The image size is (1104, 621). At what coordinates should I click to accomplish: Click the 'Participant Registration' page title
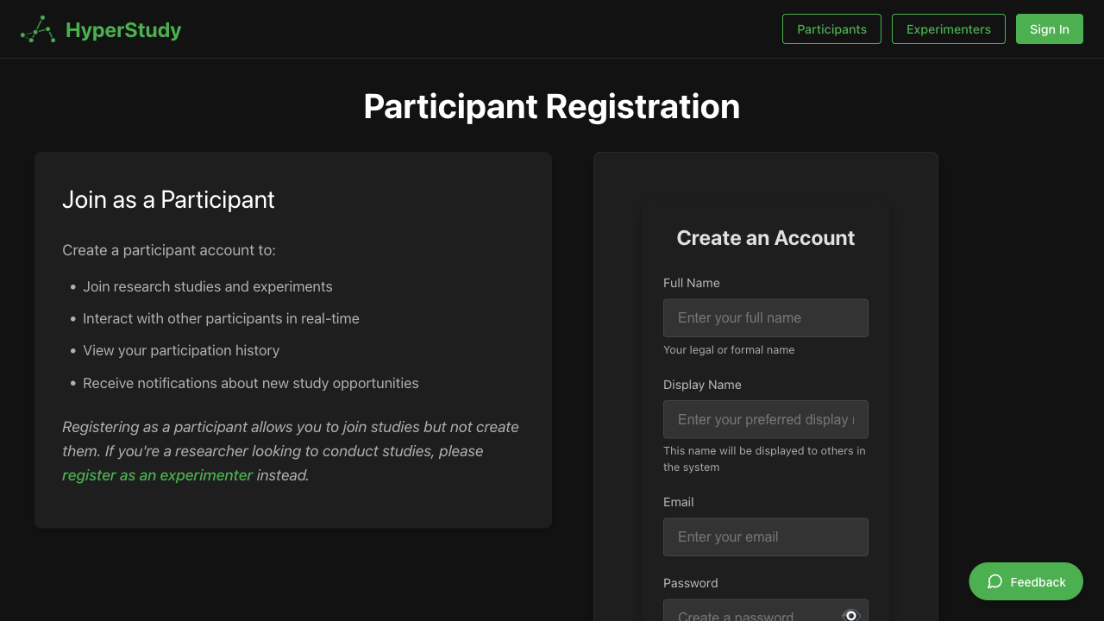tap(552, 106)
